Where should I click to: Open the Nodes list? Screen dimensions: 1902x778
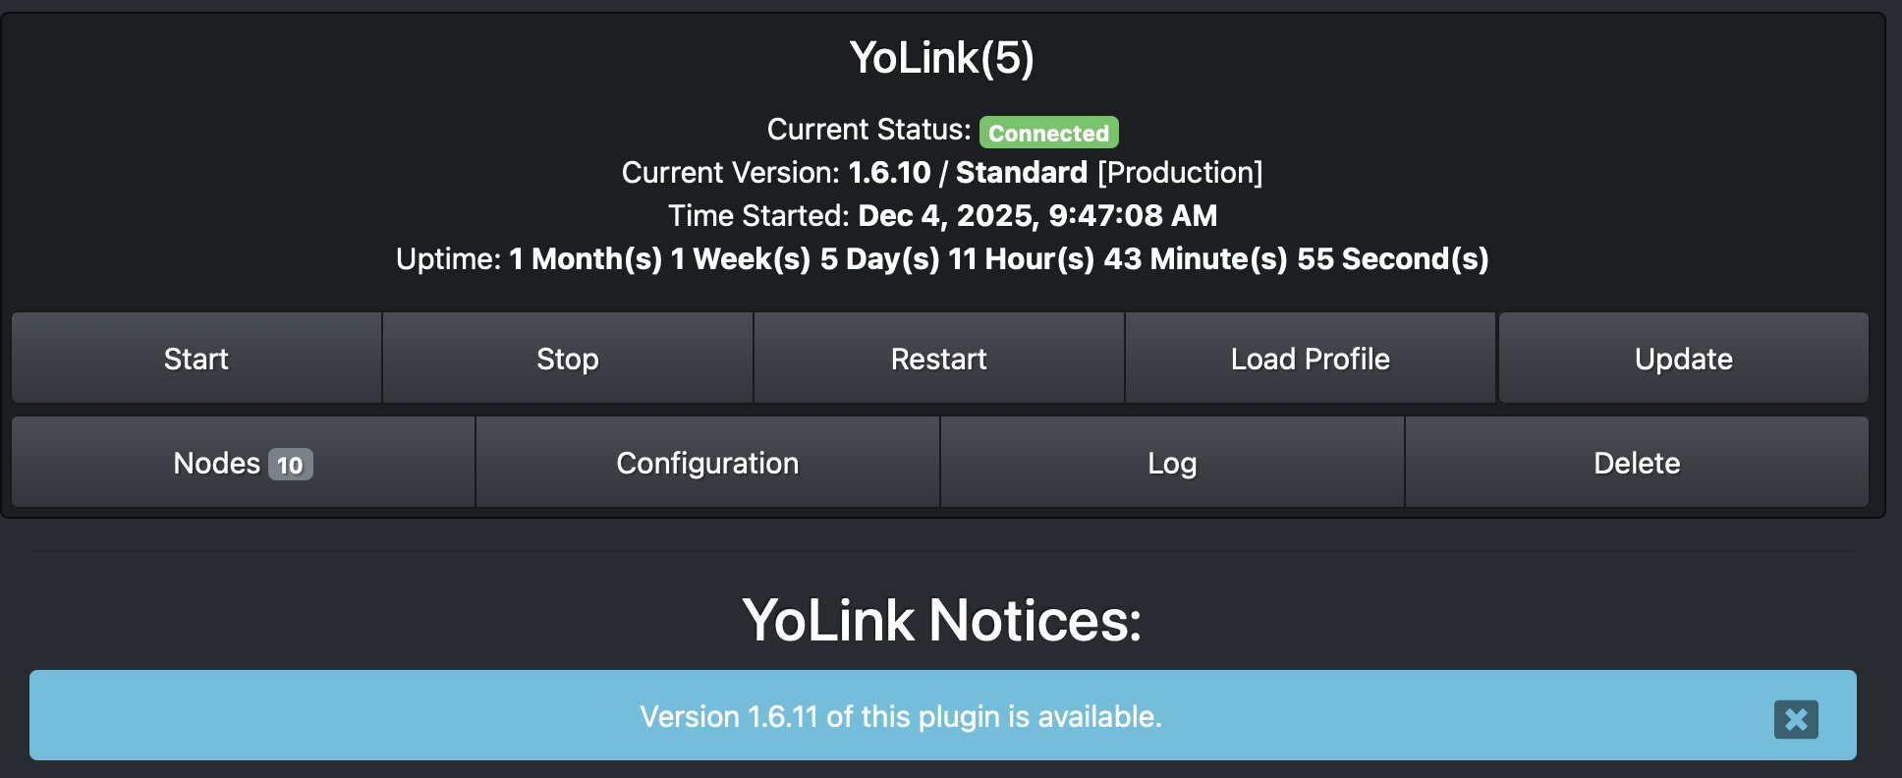click(216, 463)
